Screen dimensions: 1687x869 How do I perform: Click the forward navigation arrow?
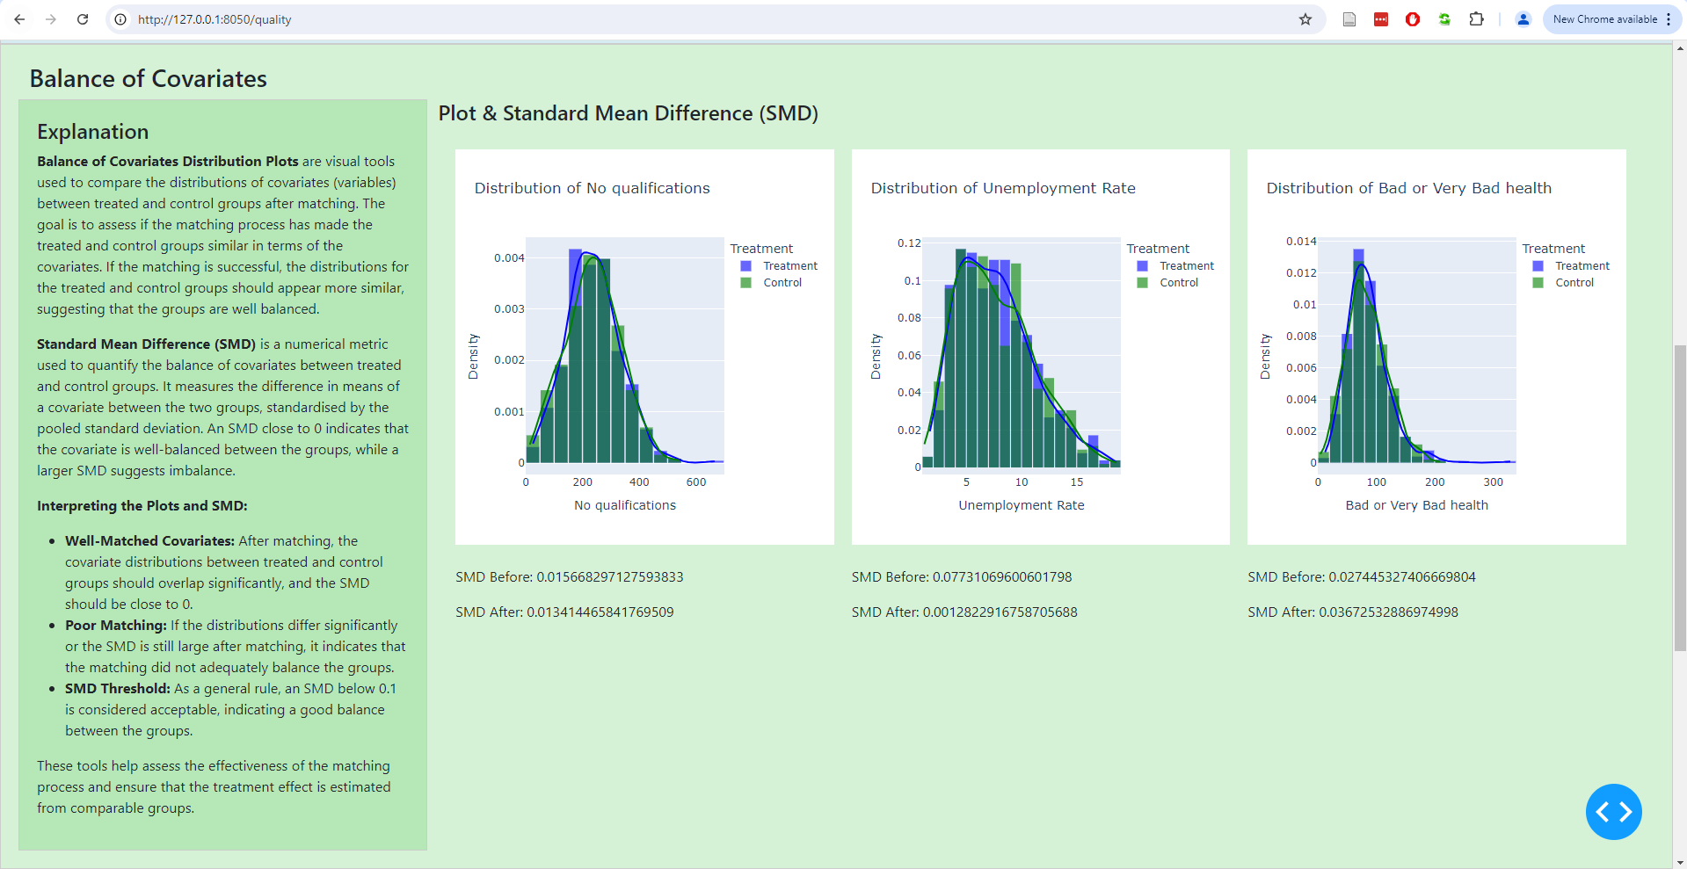coord(50,18)
